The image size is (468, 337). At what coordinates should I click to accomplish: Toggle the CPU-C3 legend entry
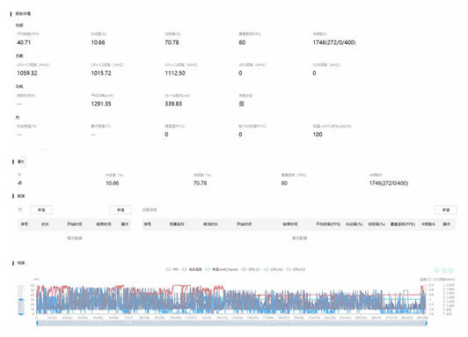[x=296, y=269]
